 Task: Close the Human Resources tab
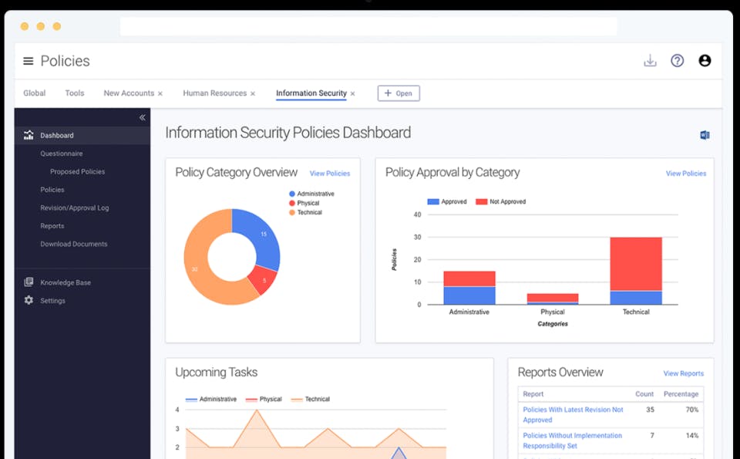click(253, 93)
